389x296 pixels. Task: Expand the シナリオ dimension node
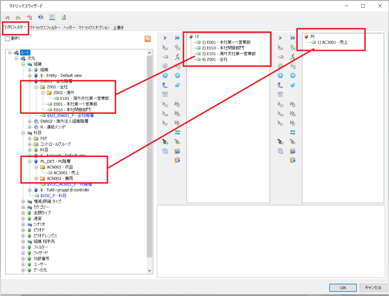pos(23,224)
